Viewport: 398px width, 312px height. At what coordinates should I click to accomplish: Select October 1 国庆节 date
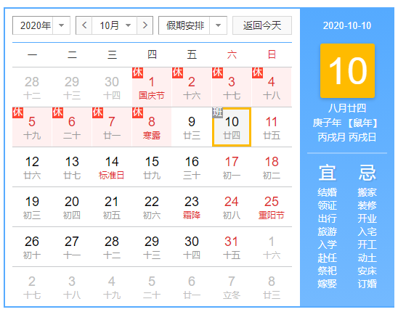click(x=152, y=87)
